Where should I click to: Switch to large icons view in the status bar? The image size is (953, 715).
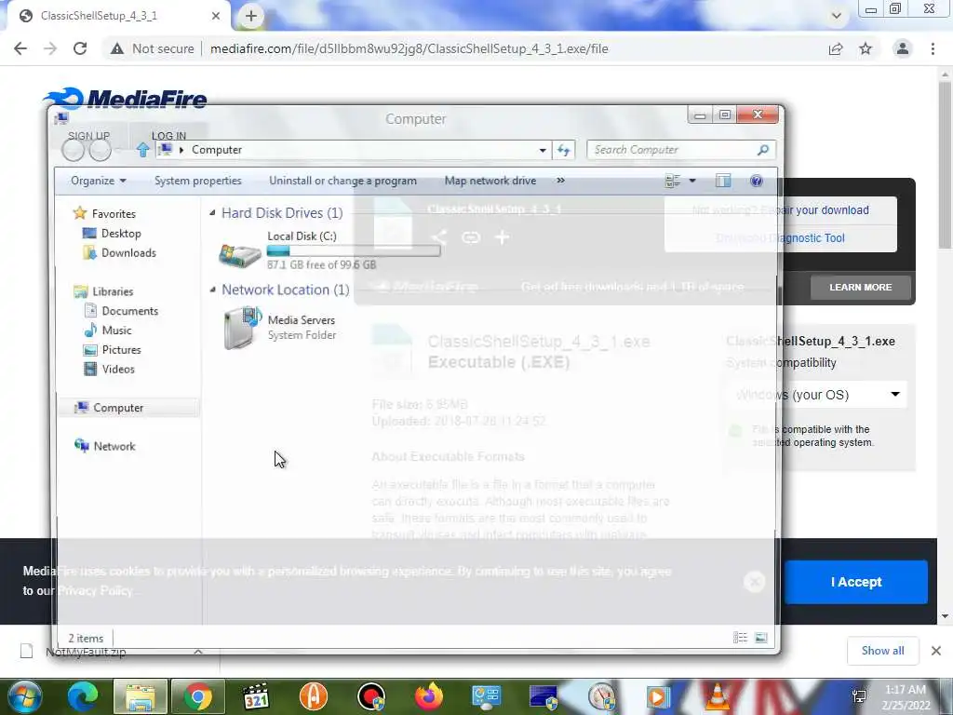click(x=761, y=637)
